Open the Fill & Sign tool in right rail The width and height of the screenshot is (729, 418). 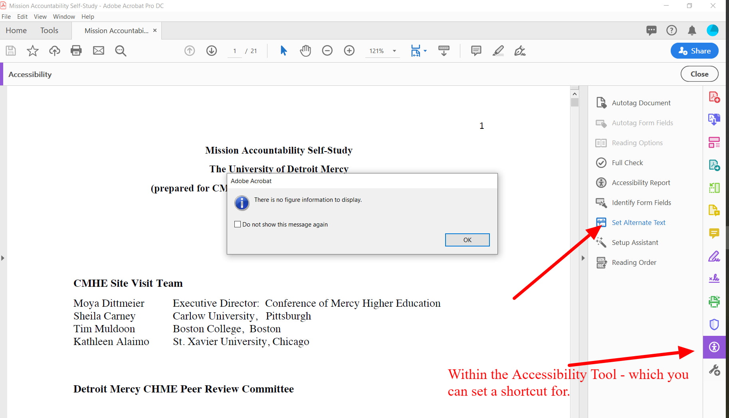(714, 256)
